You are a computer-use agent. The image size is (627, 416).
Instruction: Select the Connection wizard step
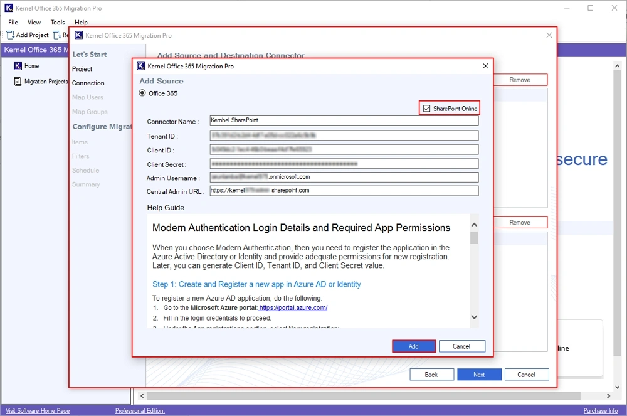88,83
